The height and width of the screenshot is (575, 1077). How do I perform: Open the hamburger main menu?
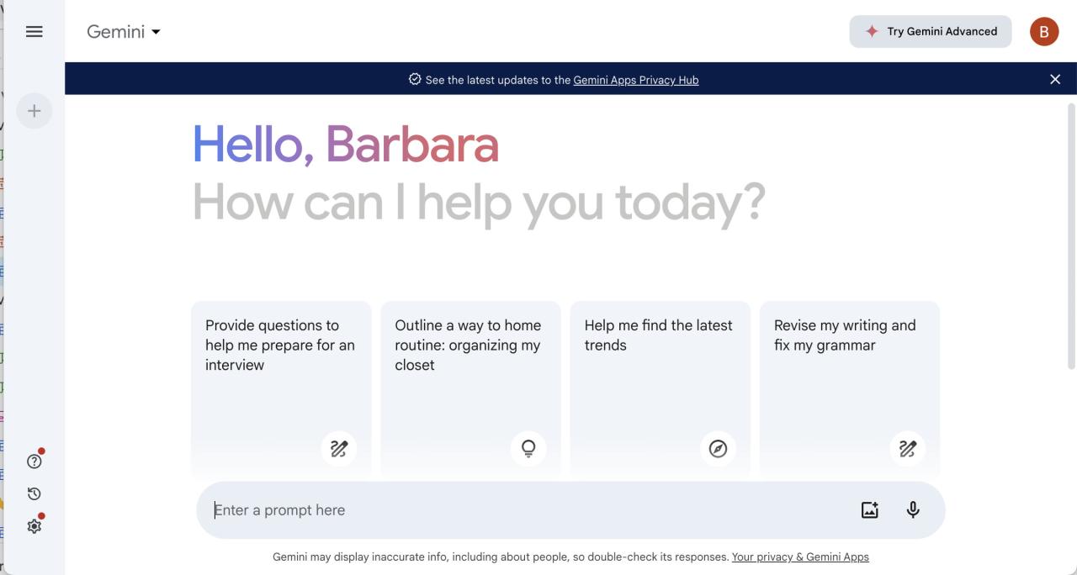pyautogui.click(x=34, y=31)
